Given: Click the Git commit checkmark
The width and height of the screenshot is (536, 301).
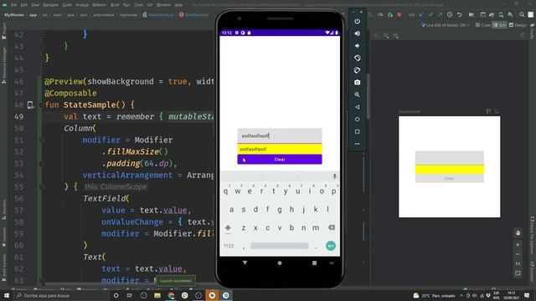Looking at the screenshot, I should tap(430, 15).
